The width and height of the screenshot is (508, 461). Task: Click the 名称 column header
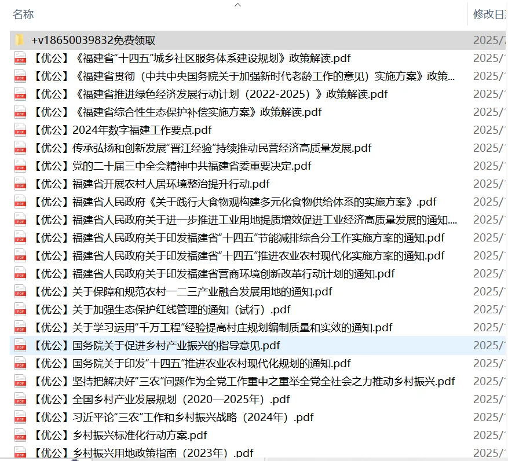tap(23, 14)
